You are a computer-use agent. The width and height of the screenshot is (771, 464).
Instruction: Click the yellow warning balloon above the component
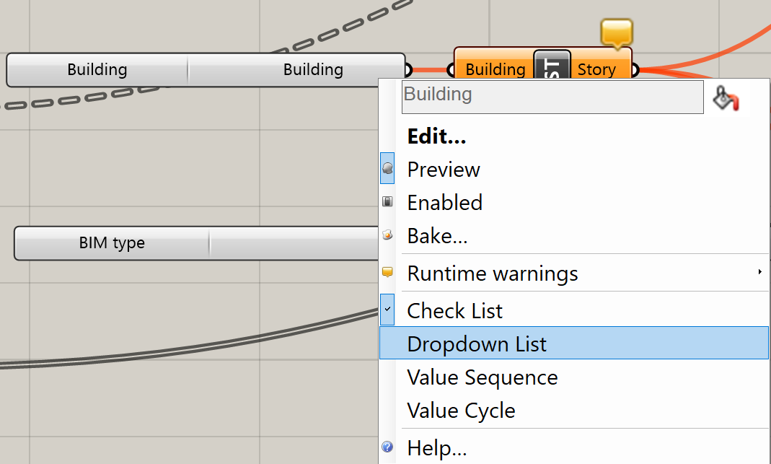pyautogui.click(x=617, y=32)
